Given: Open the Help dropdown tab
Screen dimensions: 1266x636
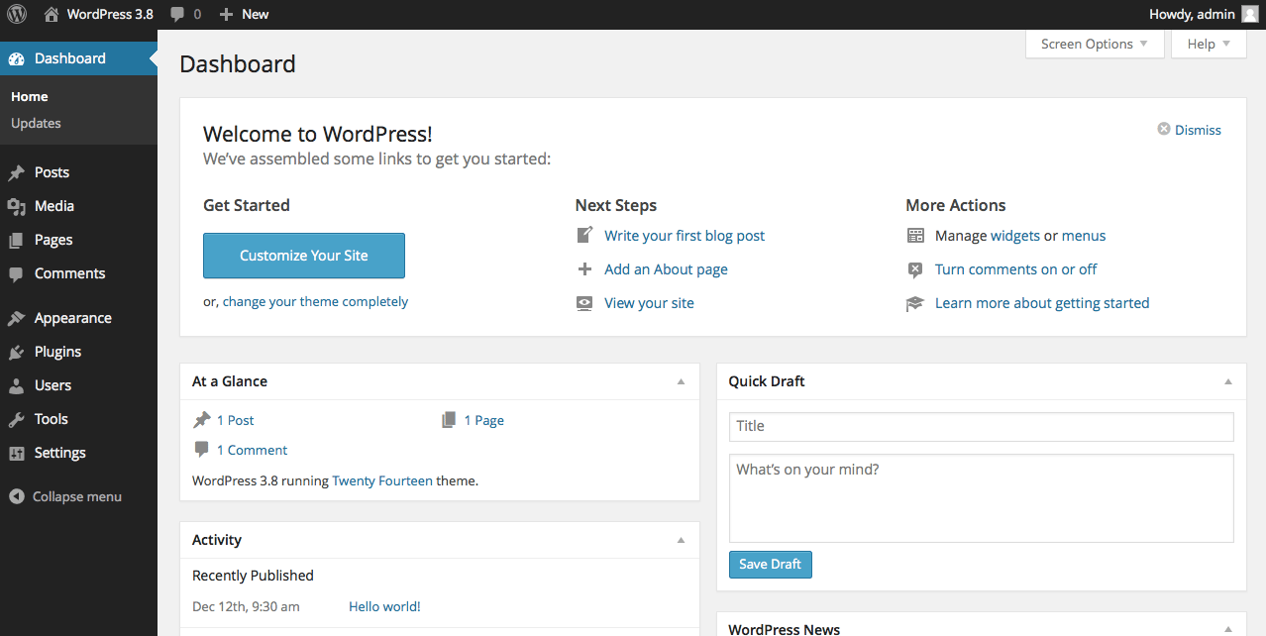Looking at the screenshot, I should [x=1208, y=44].
